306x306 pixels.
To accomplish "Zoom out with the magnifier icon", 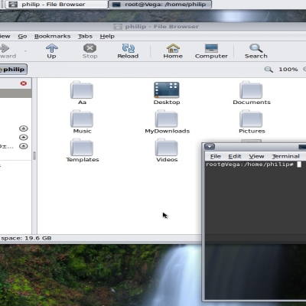I will point(269,70).
